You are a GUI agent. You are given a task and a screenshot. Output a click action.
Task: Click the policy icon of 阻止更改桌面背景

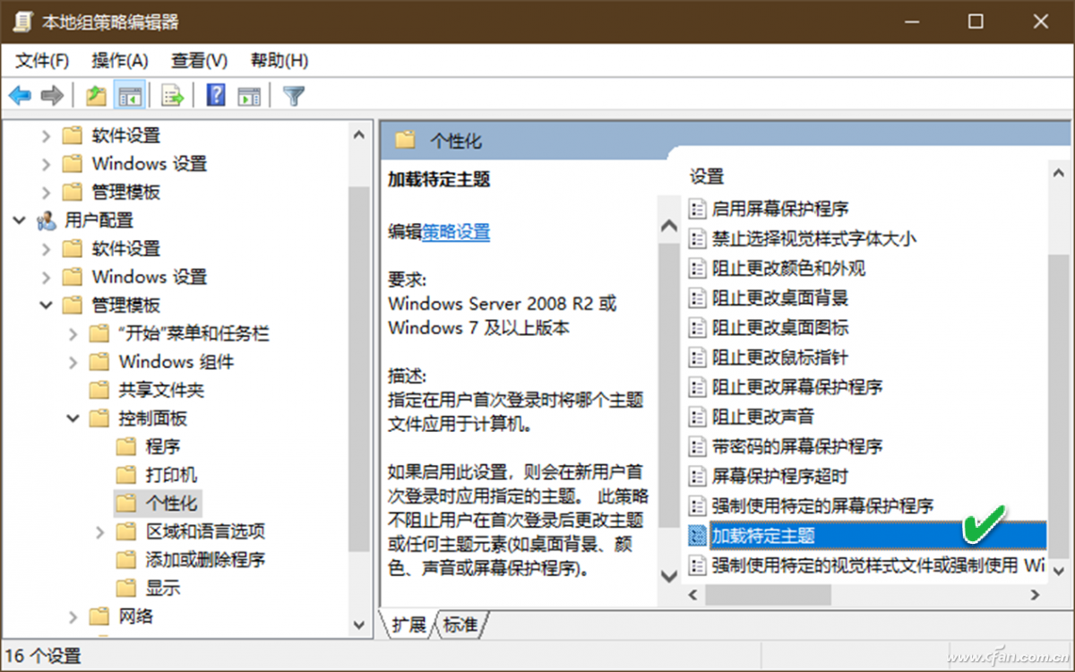(697, 297)
